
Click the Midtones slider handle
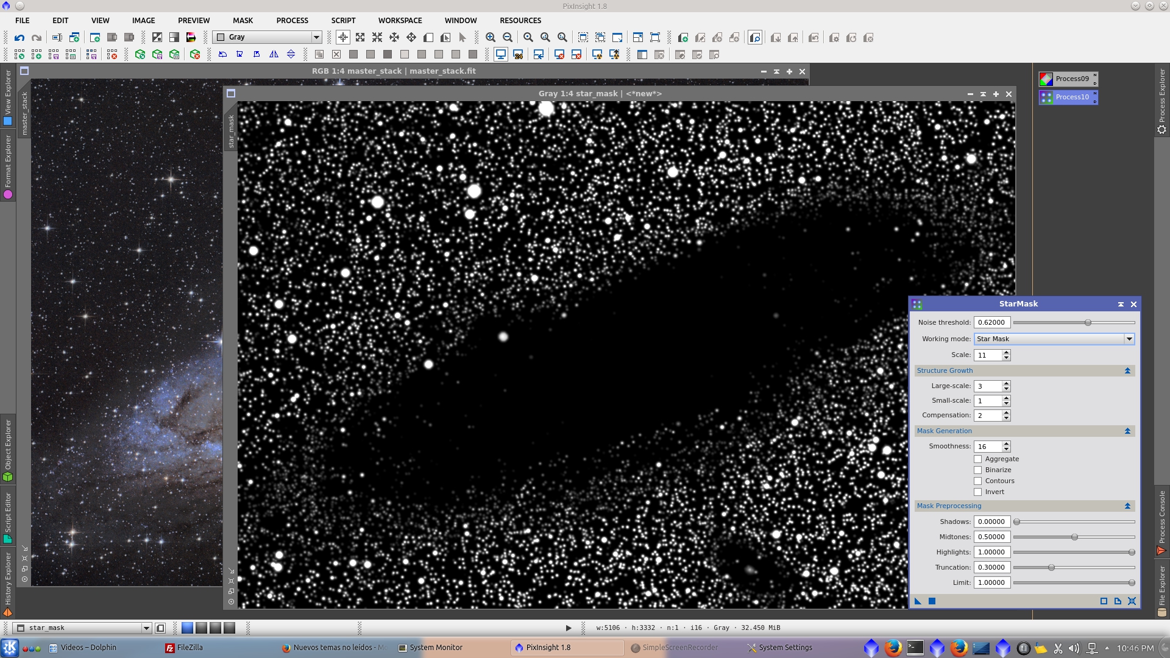1074,537
